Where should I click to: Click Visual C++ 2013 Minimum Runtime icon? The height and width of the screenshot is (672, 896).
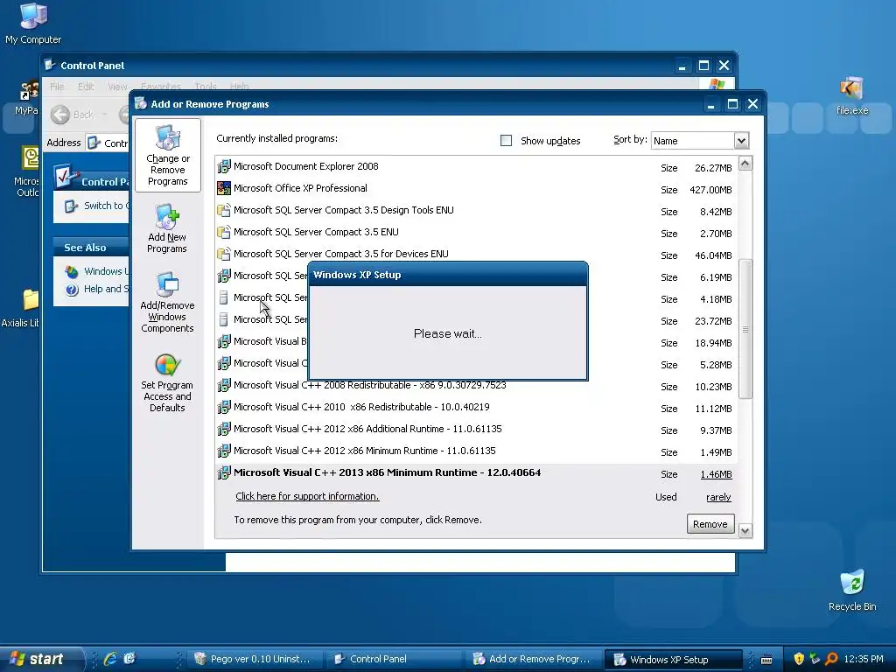(x=224, y=472)
